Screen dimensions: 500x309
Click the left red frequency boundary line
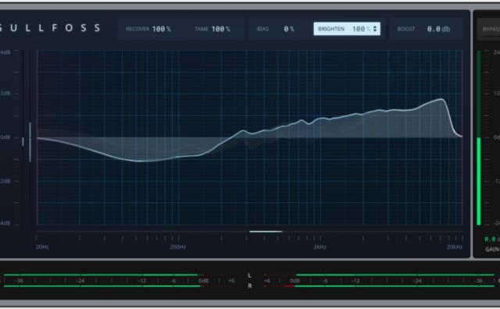[x=37, y=137]
